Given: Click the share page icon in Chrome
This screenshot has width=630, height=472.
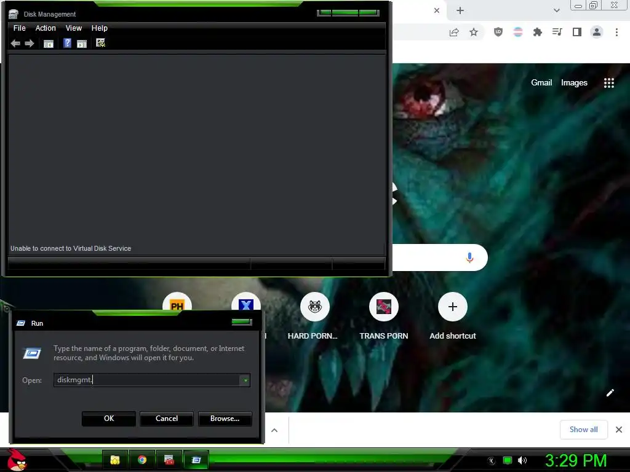Looking at the screenshot, I should click(x=454, y=32).
